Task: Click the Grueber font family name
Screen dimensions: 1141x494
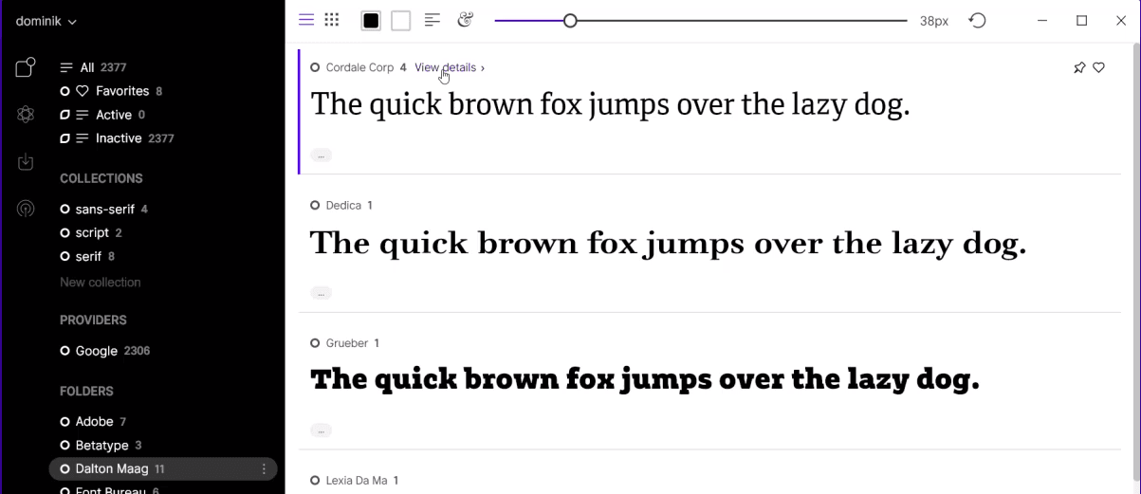Action: point(347,343)
